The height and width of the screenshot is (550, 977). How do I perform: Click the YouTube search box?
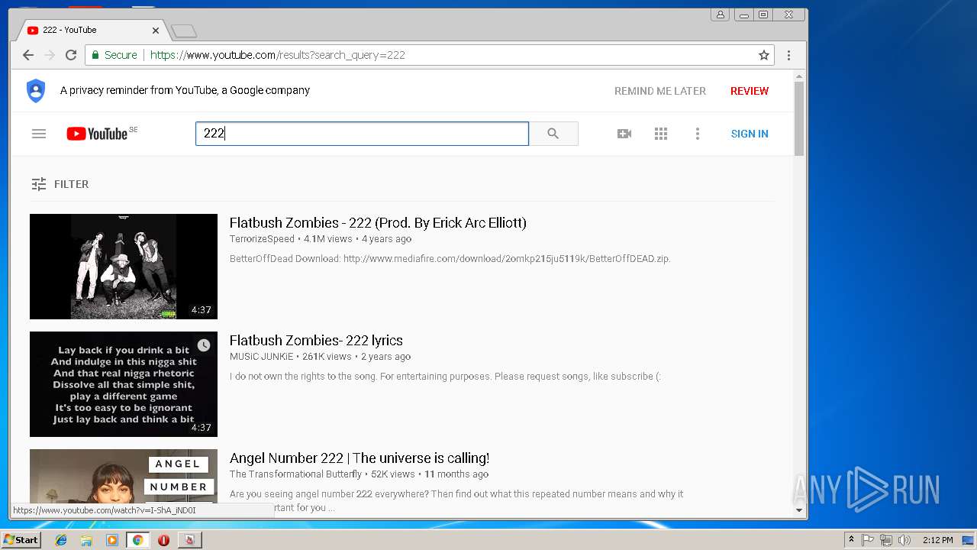[362, 134]
